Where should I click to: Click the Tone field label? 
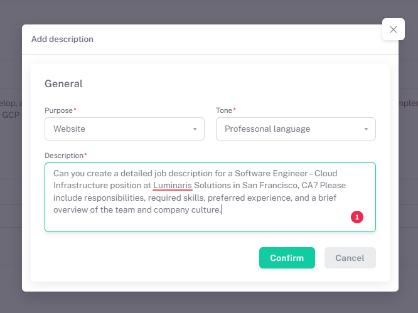pyautogui.click(x=224, y=110)
